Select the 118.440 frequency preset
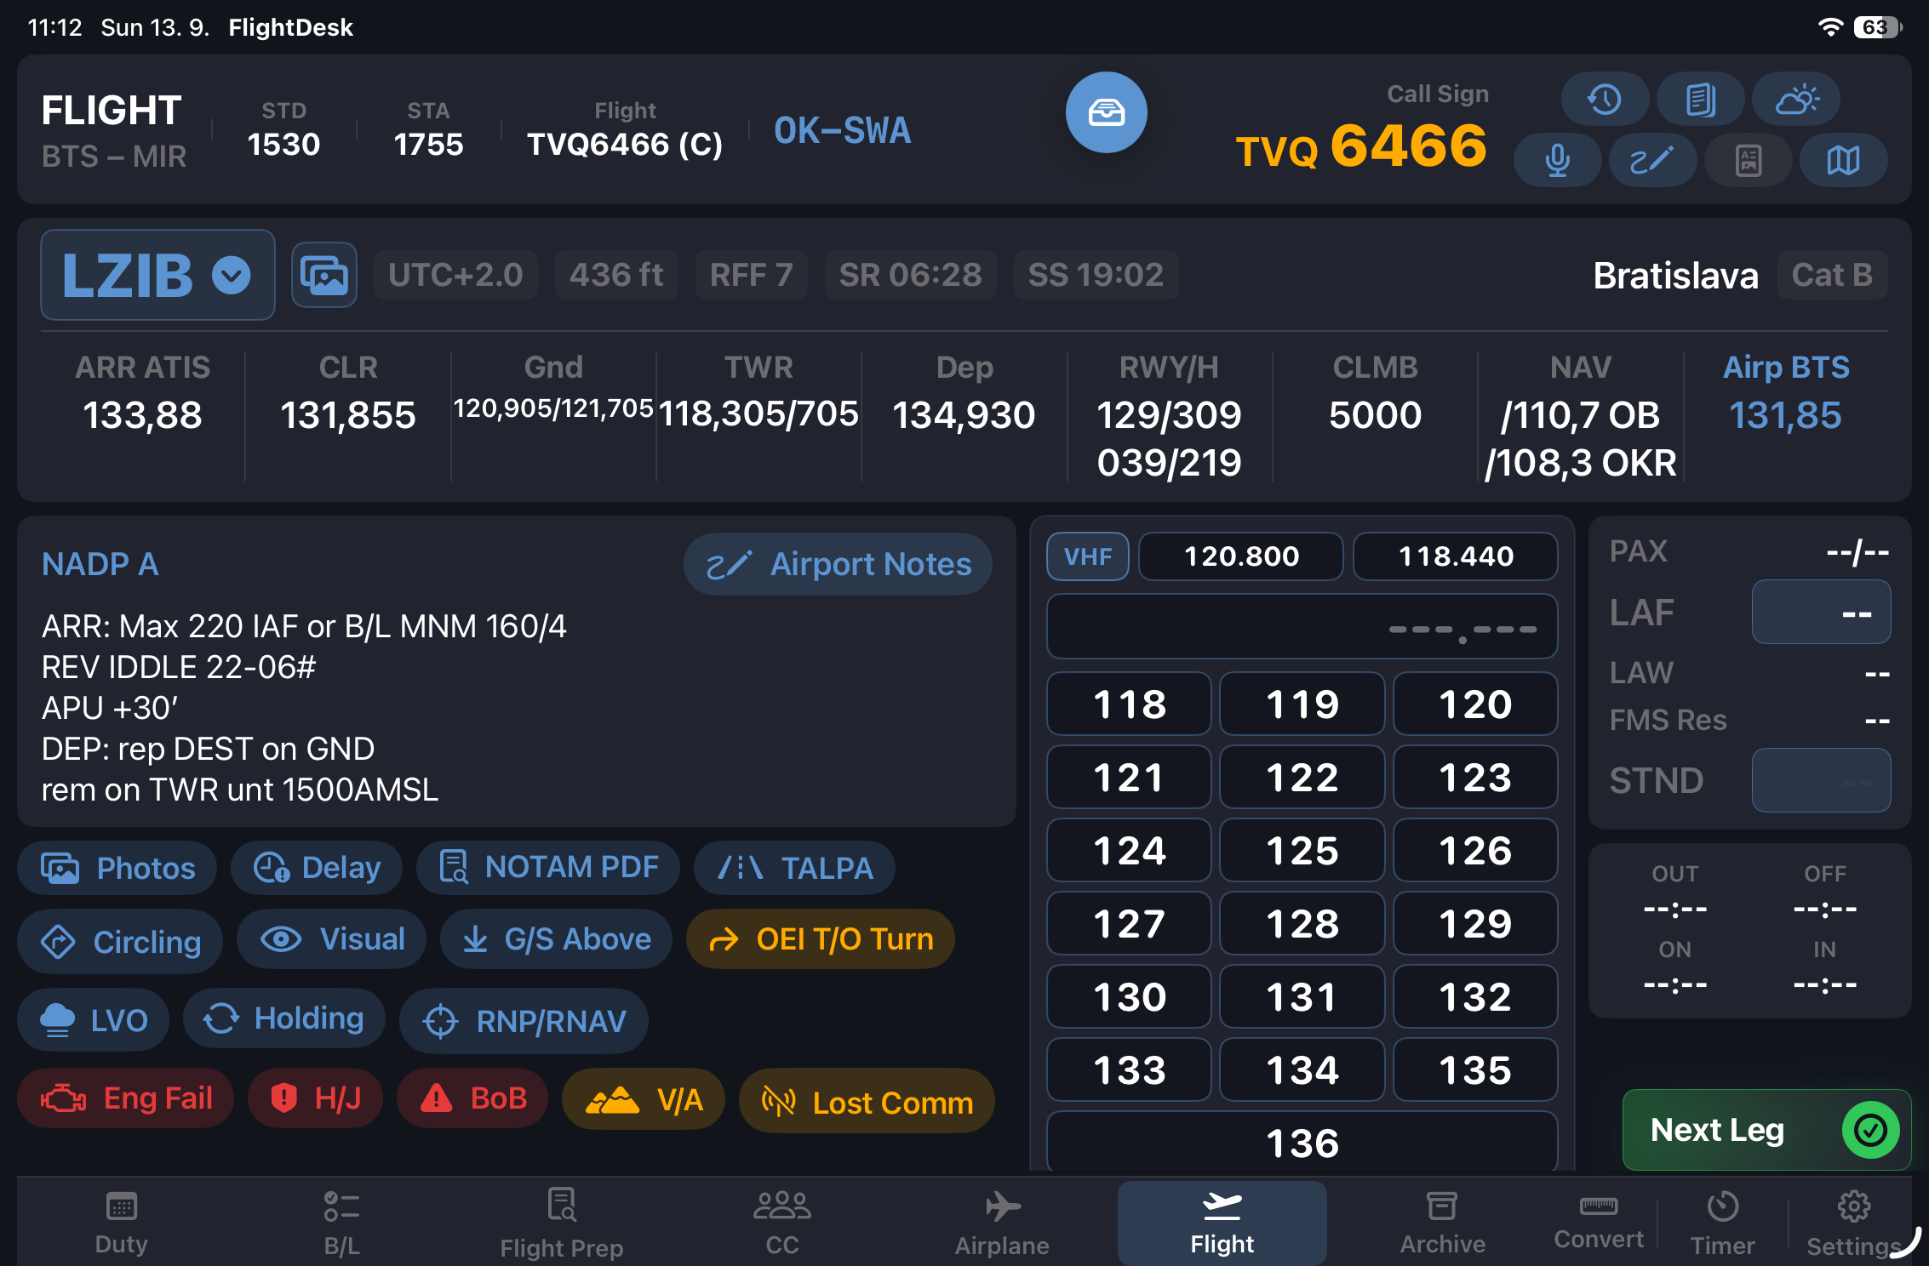Viewport: 1929px width, 1266px height. pos(1456,556)
